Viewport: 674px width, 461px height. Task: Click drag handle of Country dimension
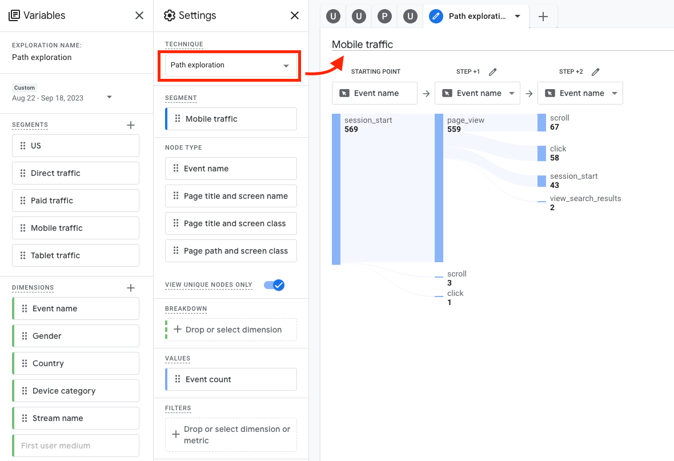(x=25, y=363)
